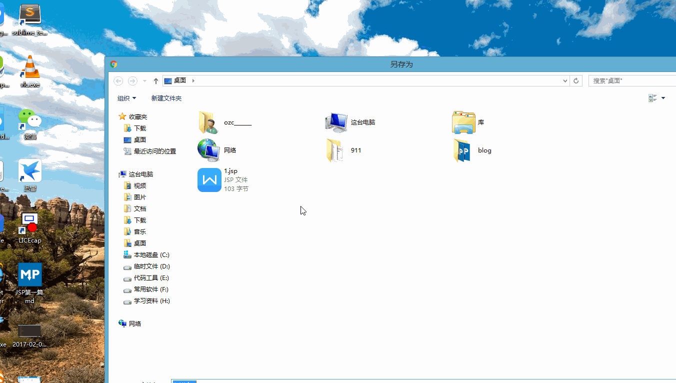The image size is (676, 383).
Task: Select 桌面 under 收藏夹
Action: coord(135,140)
